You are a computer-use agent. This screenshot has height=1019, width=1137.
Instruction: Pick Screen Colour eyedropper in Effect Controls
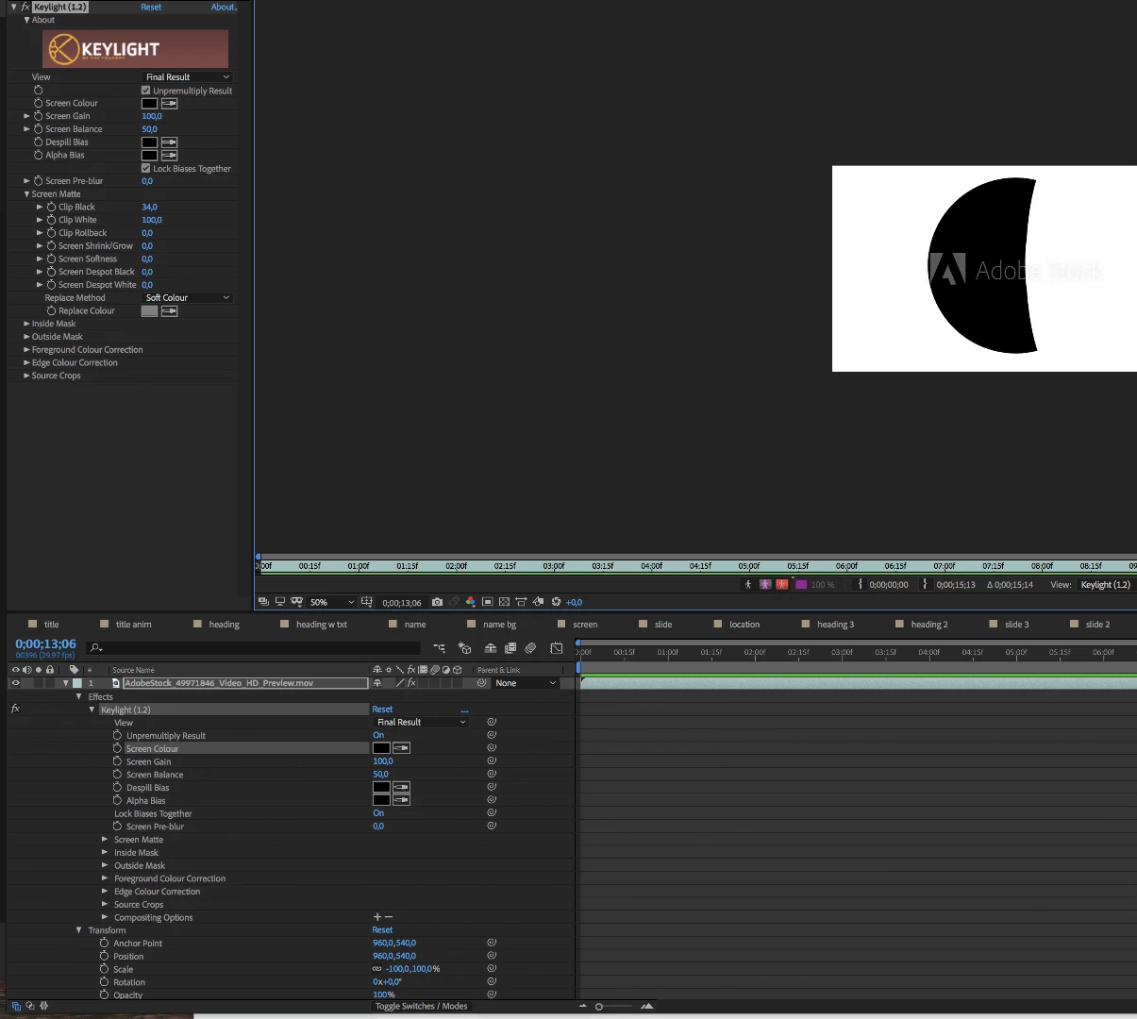[x=170, y=103]
